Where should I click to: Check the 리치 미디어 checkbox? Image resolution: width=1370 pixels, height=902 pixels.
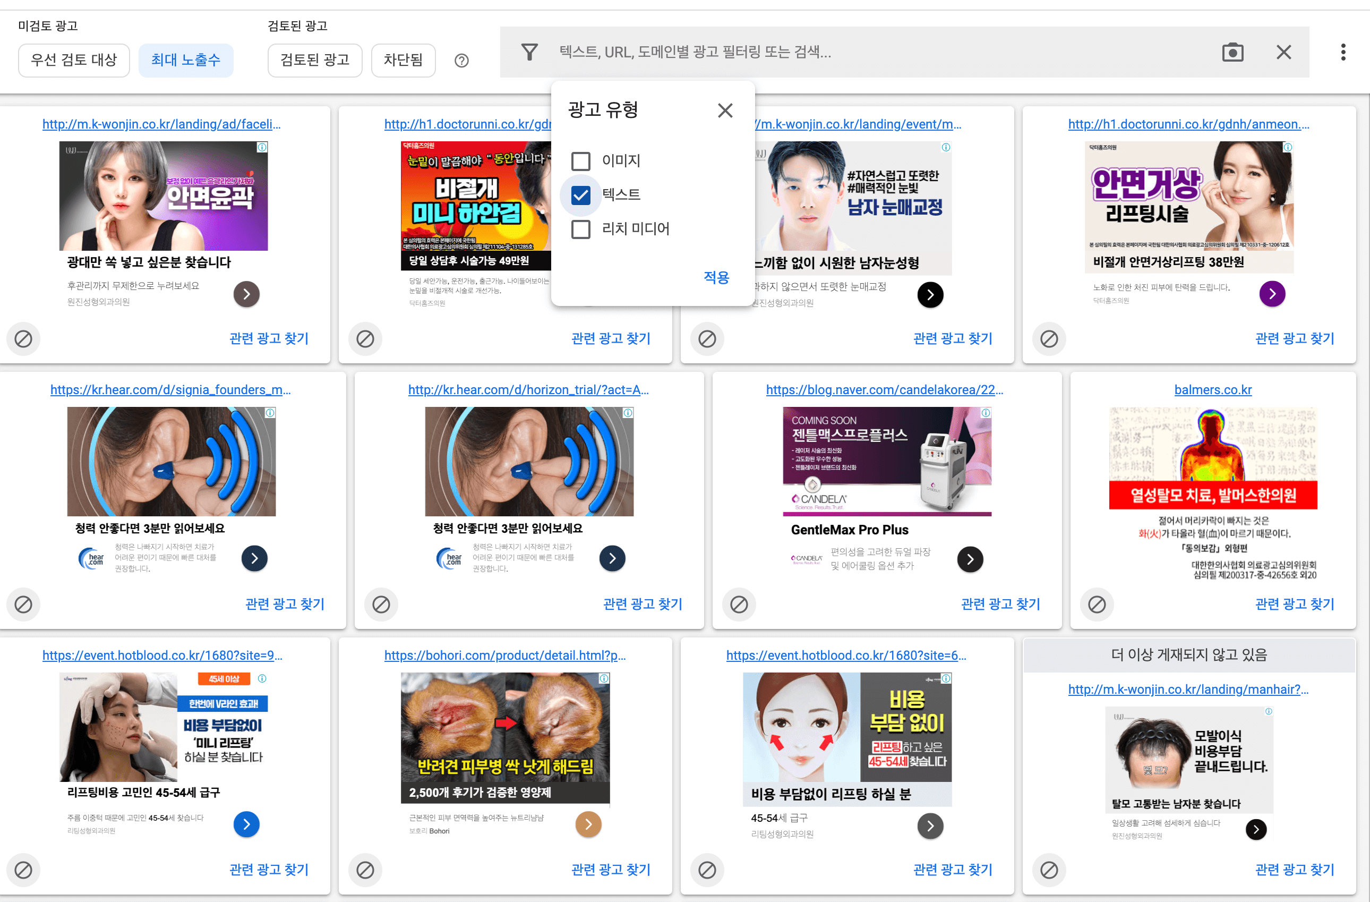pyautogui.click(x=580, y=229)
